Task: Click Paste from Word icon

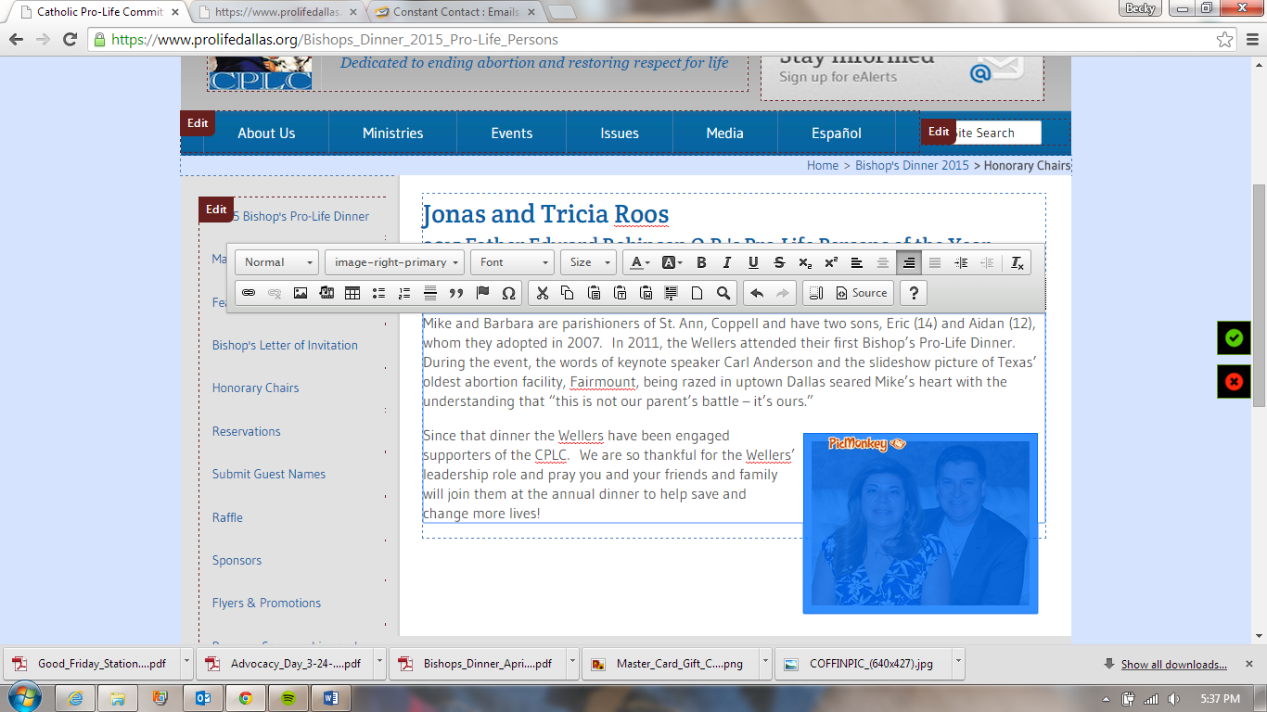Action: 646,293
